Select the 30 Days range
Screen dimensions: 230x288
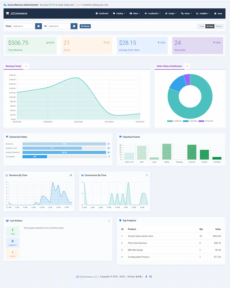tap(210, 26)
